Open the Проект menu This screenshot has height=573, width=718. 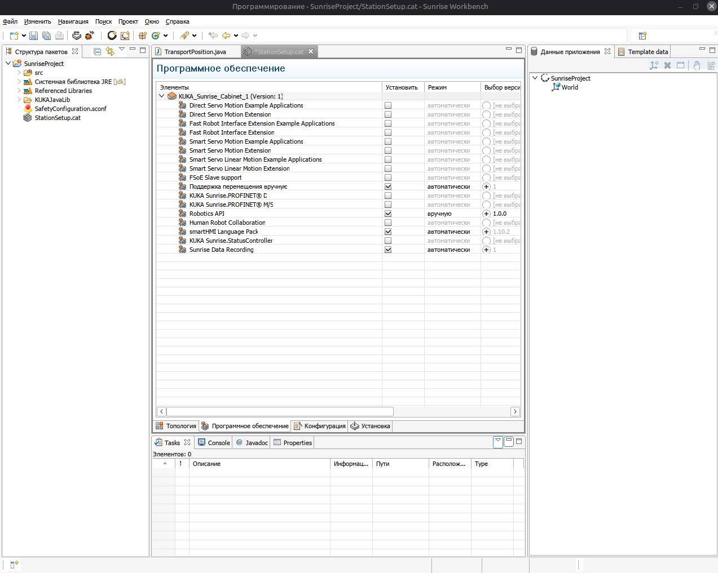(x=128, y=21)
